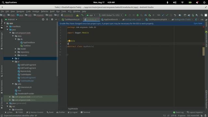This screenshot has width=208, height=117.
Task: Click the power icon in top bar
Action: pyautogui.click(x=204, y=2)
